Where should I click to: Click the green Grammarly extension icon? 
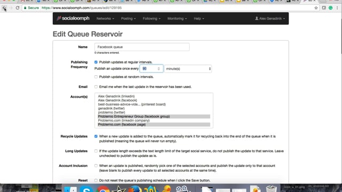[331, 8]
